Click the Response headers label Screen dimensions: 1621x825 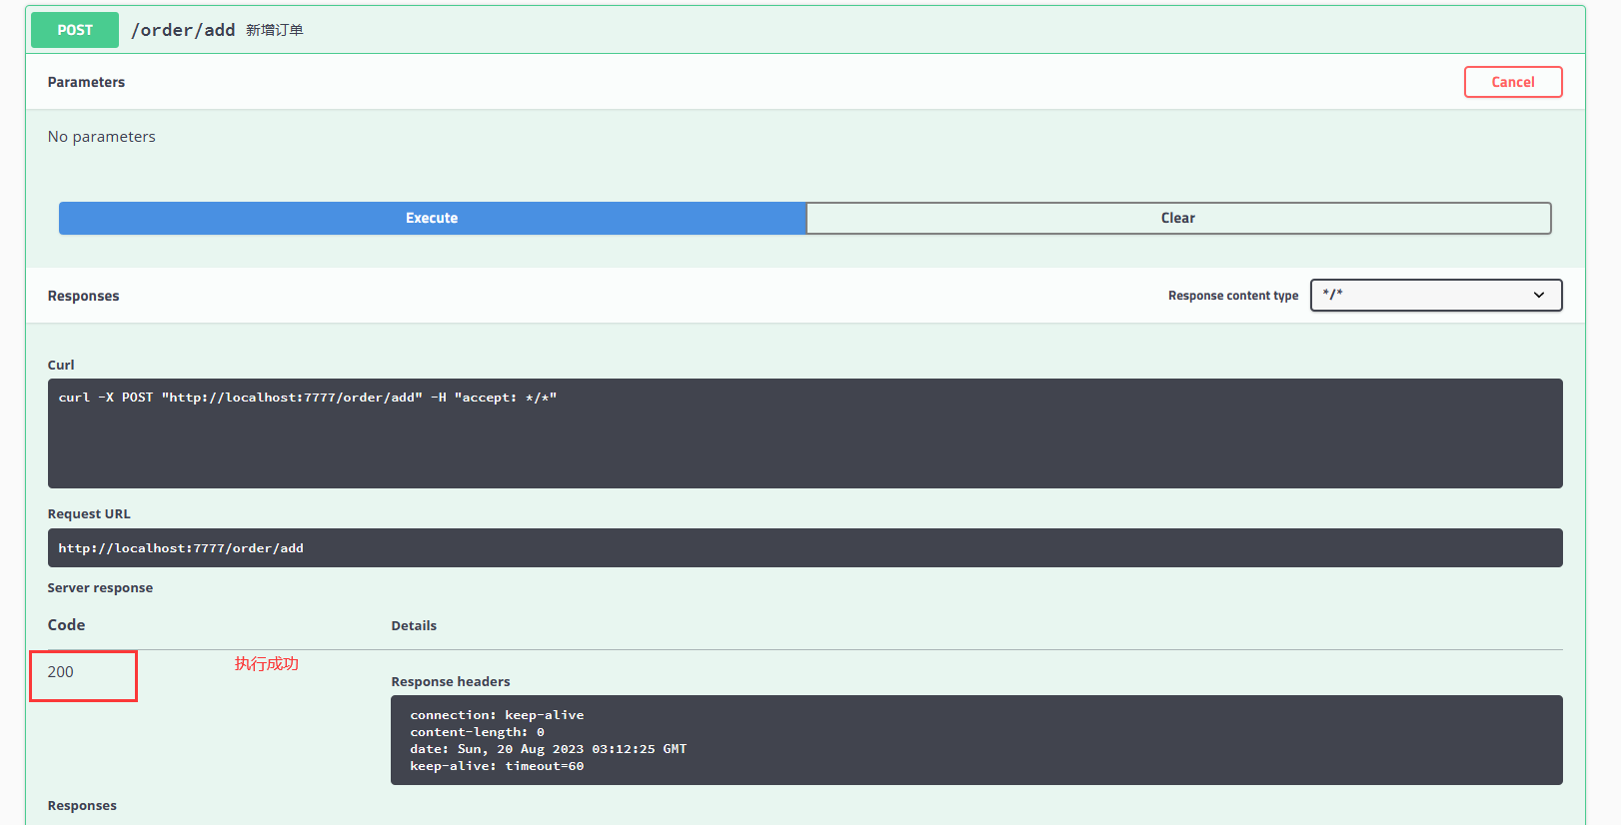[x=451, y=681]
